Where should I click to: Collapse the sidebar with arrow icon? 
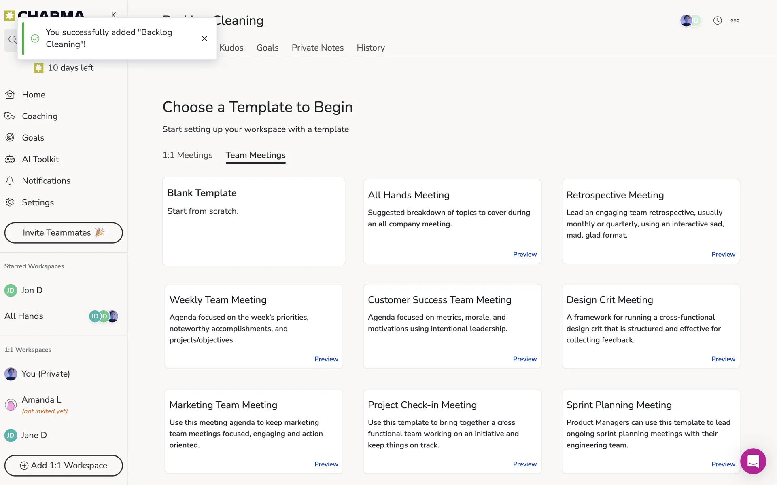(115, 15)
